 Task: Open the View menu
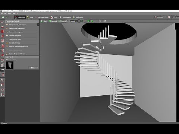tap(14, 13)
